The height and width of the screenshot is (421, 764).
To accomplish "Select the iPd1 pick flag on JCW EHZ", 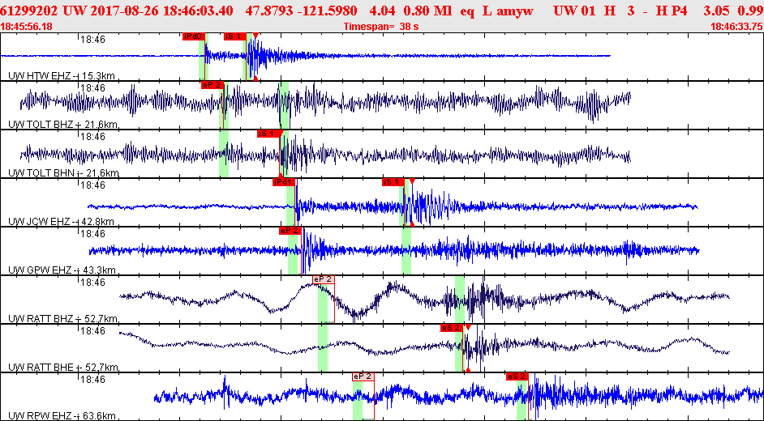I will pos(284,182).
